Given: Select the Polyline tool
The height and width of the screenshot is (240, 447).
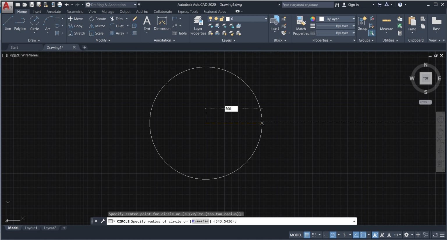Looking at the screenshot, I should pyautogui.click(x=20, y=23).
